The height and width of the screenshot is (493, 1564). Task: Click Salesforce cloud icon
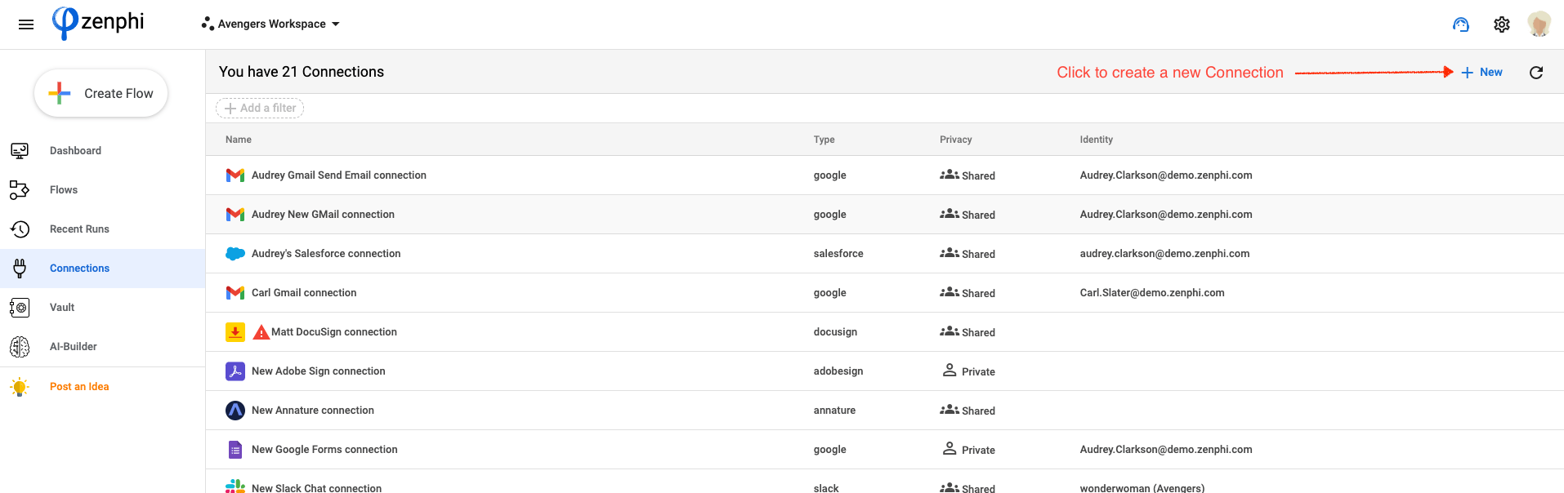pyautogui.click(x=235, y=254)
